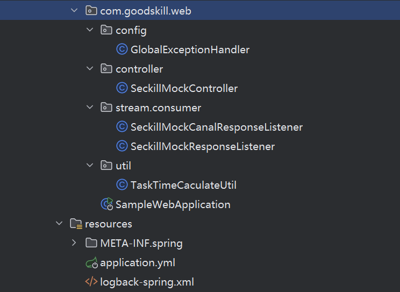Click the SampleWebApplication runnable class icon
Screen dimensions: 400x292
coord(107,204)
